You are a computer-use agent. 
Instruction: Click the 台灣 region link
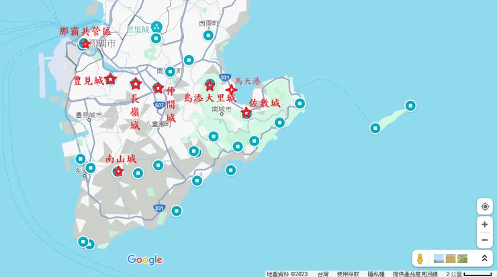[323, 274]
